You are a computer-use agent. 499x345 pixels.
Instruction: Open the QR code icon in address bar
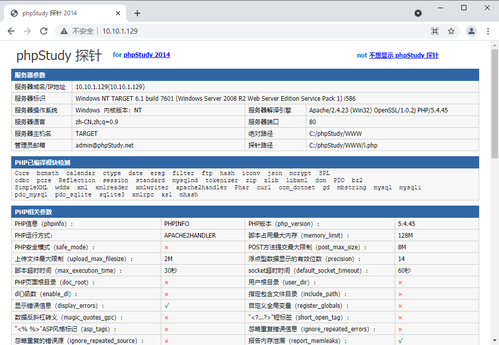click(x=435, y=31)
